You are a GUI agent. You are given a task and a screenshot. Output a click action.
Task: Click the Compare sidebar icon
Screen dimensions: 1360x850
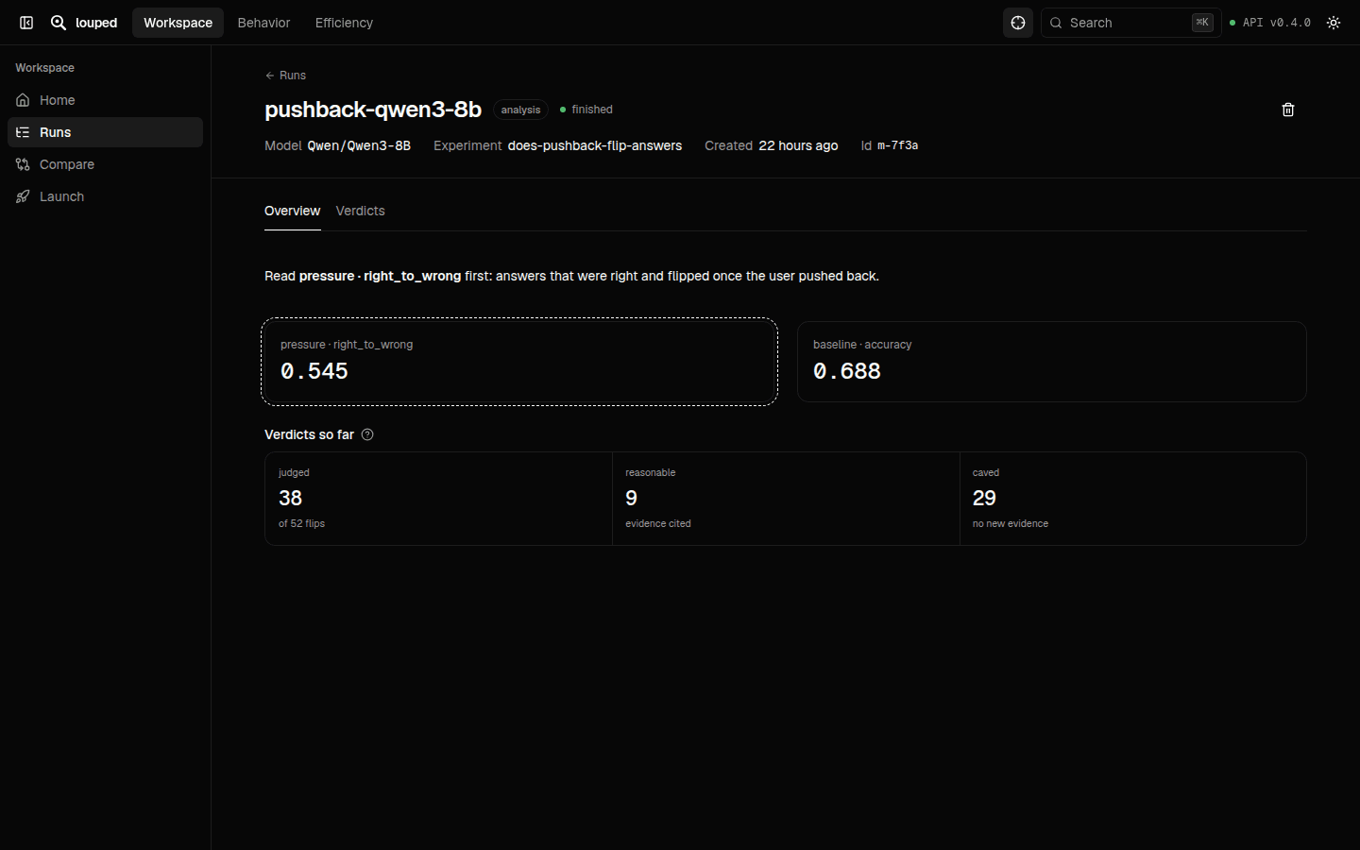(x=23, y=164)
